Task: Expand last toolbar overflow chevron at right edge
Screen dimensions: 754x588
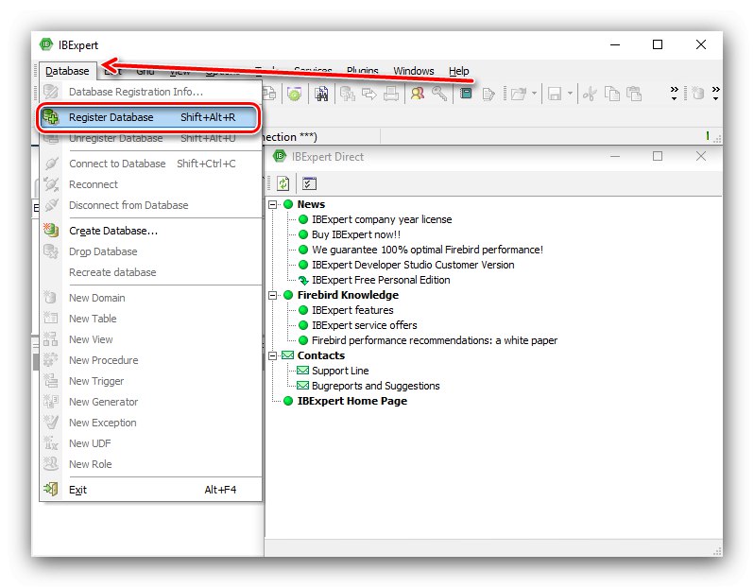Action: [716, 93]
